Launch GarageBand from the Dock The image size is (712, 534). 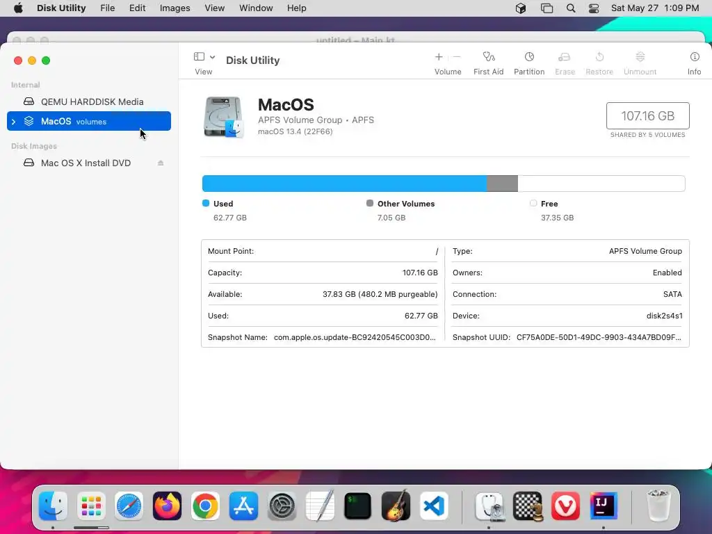tap(396, 506)
